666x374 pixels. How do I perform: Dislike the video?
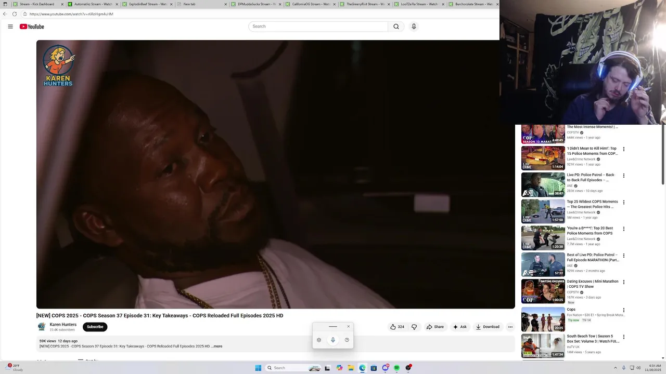[x=414, y=327]
